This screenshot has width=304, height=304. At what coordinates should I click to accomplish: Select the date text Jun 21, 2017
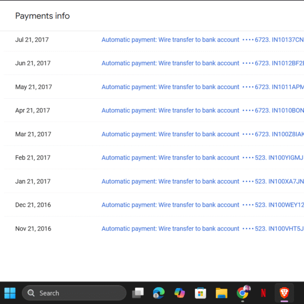pyautogui.click(x=33, y=63)
